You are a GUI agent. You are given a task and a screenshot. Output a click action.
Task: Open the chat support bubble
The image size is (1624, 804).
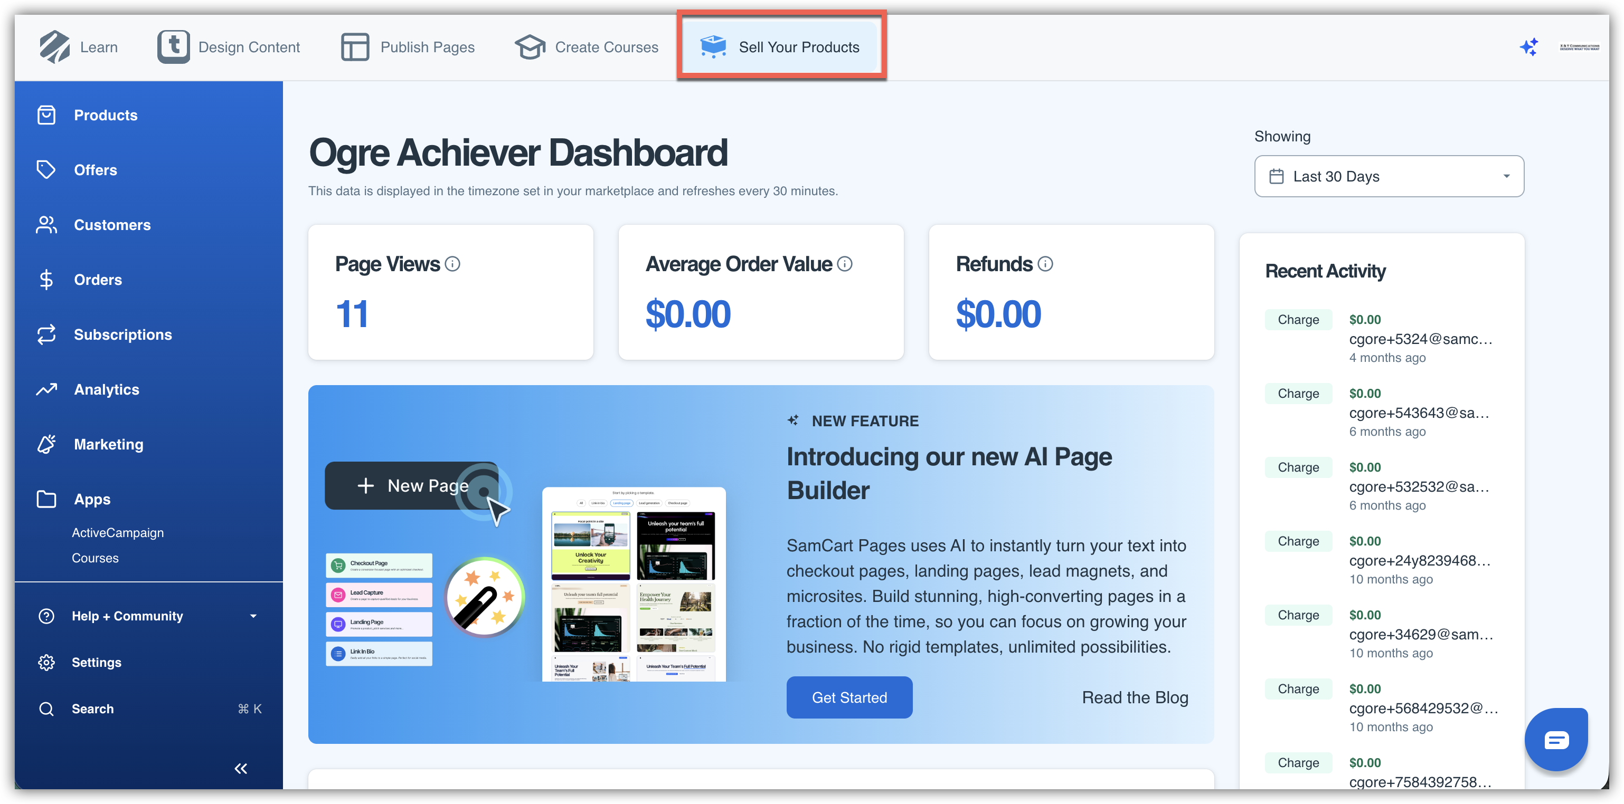click(x=1556, y=739)
